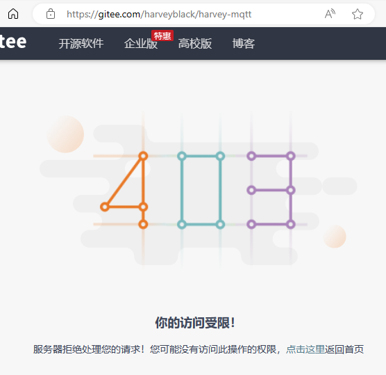Follow the 点击这里 link
The width and height of the screenshot is (386, 375).
tap(305, 349)
